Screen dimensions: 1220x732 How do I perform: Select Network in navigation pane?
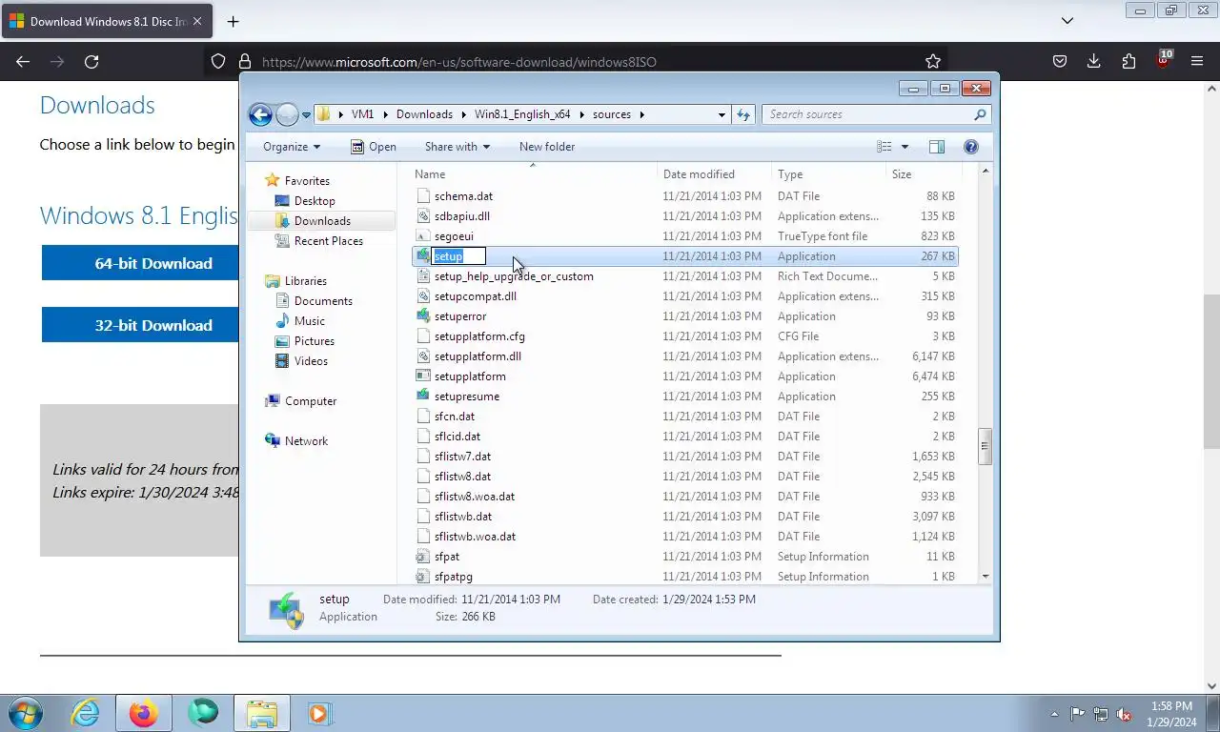[306, 441]
